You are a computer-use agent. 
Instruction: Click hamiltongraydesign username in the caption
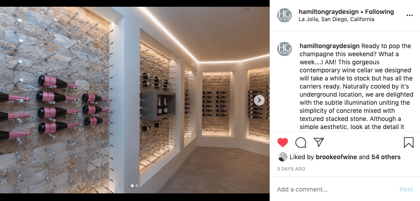pyautogui.click(x=330, y=46)
